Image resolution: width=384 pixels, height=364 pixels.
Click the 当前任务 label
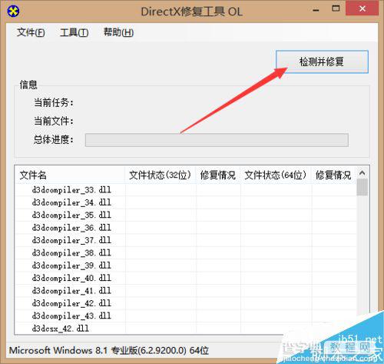click(x=54, y=102)
